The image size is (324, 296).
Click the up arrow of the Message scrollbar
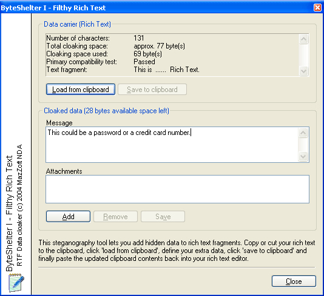(x=303, y=133)
